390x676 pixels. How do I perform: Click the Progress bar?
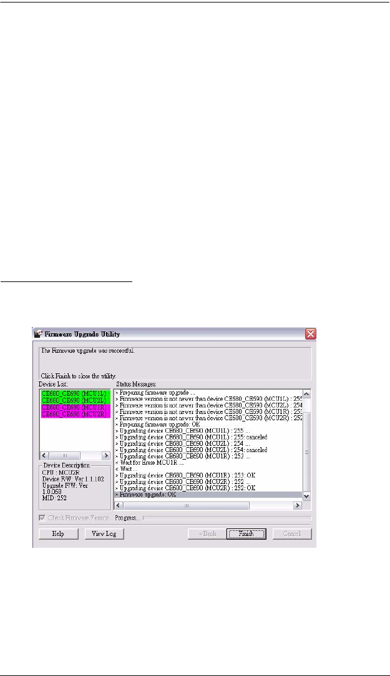[227, 518]
